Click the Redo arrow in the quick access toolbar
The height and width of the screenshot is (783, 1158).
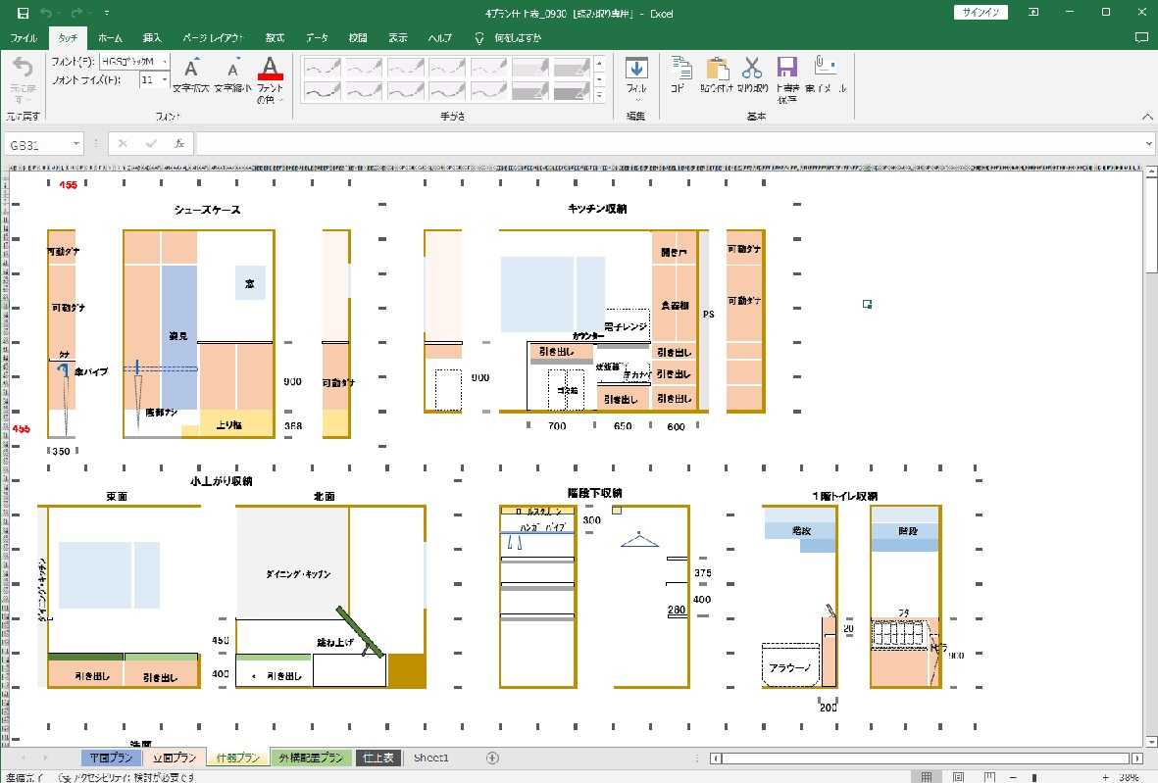(76, 13)
